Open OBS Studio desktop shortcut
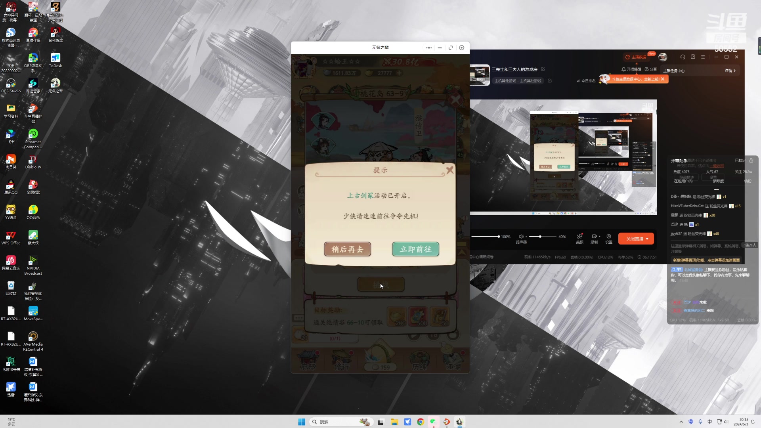This screenshot has height=428, width=761. pyautogui.click(x=11, y=86)
